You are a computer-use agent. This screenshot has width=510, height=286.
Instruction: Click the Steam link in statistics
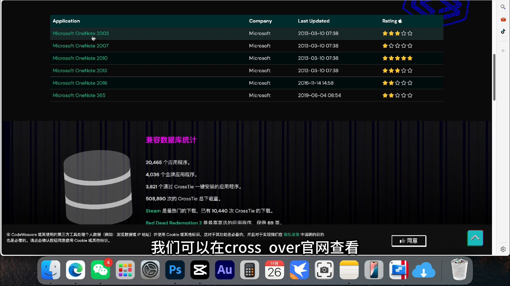coord(153,211)
